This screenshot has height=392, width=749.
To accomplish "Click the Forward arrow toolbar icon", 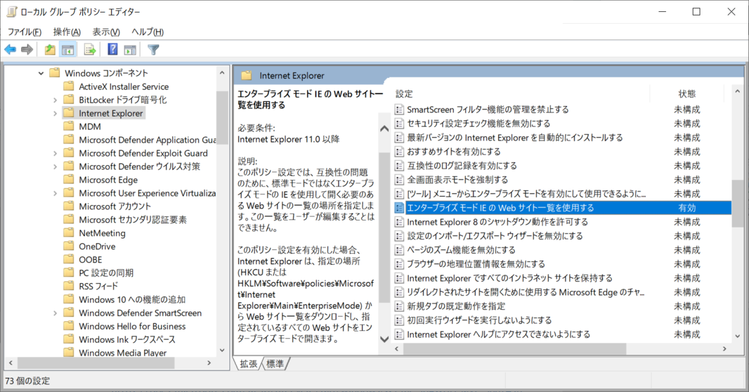I will [27, 50].
